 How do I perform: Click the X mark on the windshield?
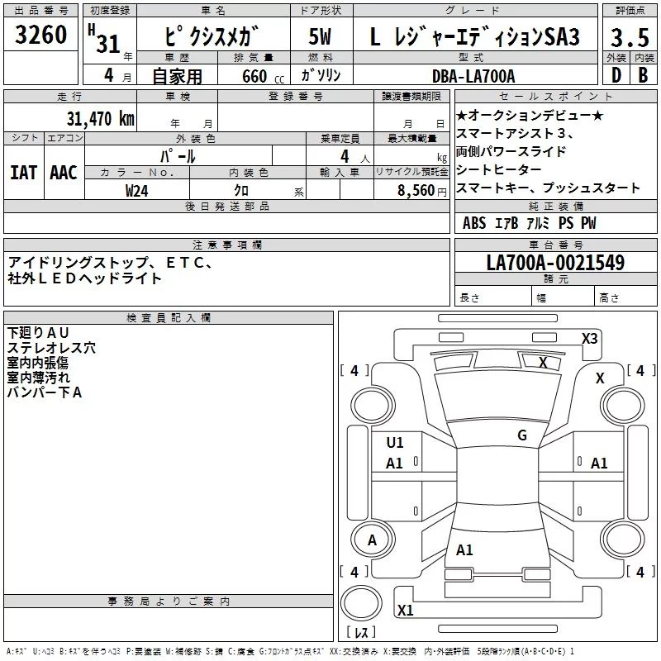pyautogui.click(x=543, y=362)
